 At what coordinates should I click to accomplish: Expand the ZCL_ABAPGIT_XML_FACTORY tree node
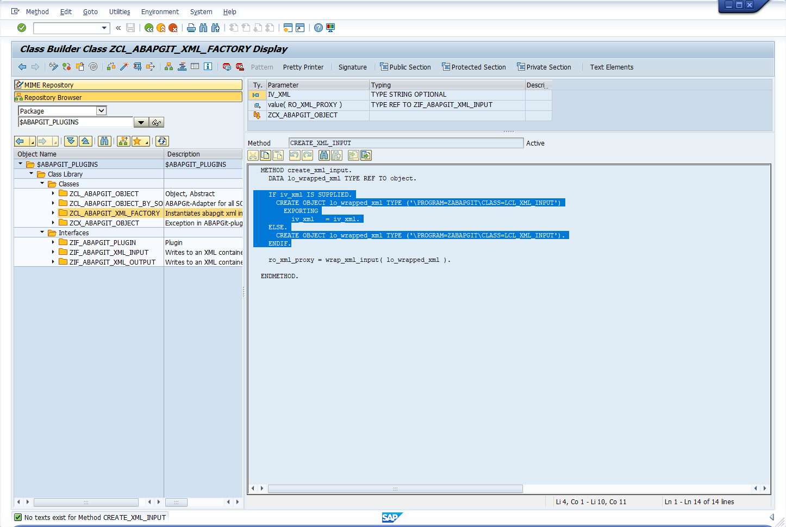[53, 213]
